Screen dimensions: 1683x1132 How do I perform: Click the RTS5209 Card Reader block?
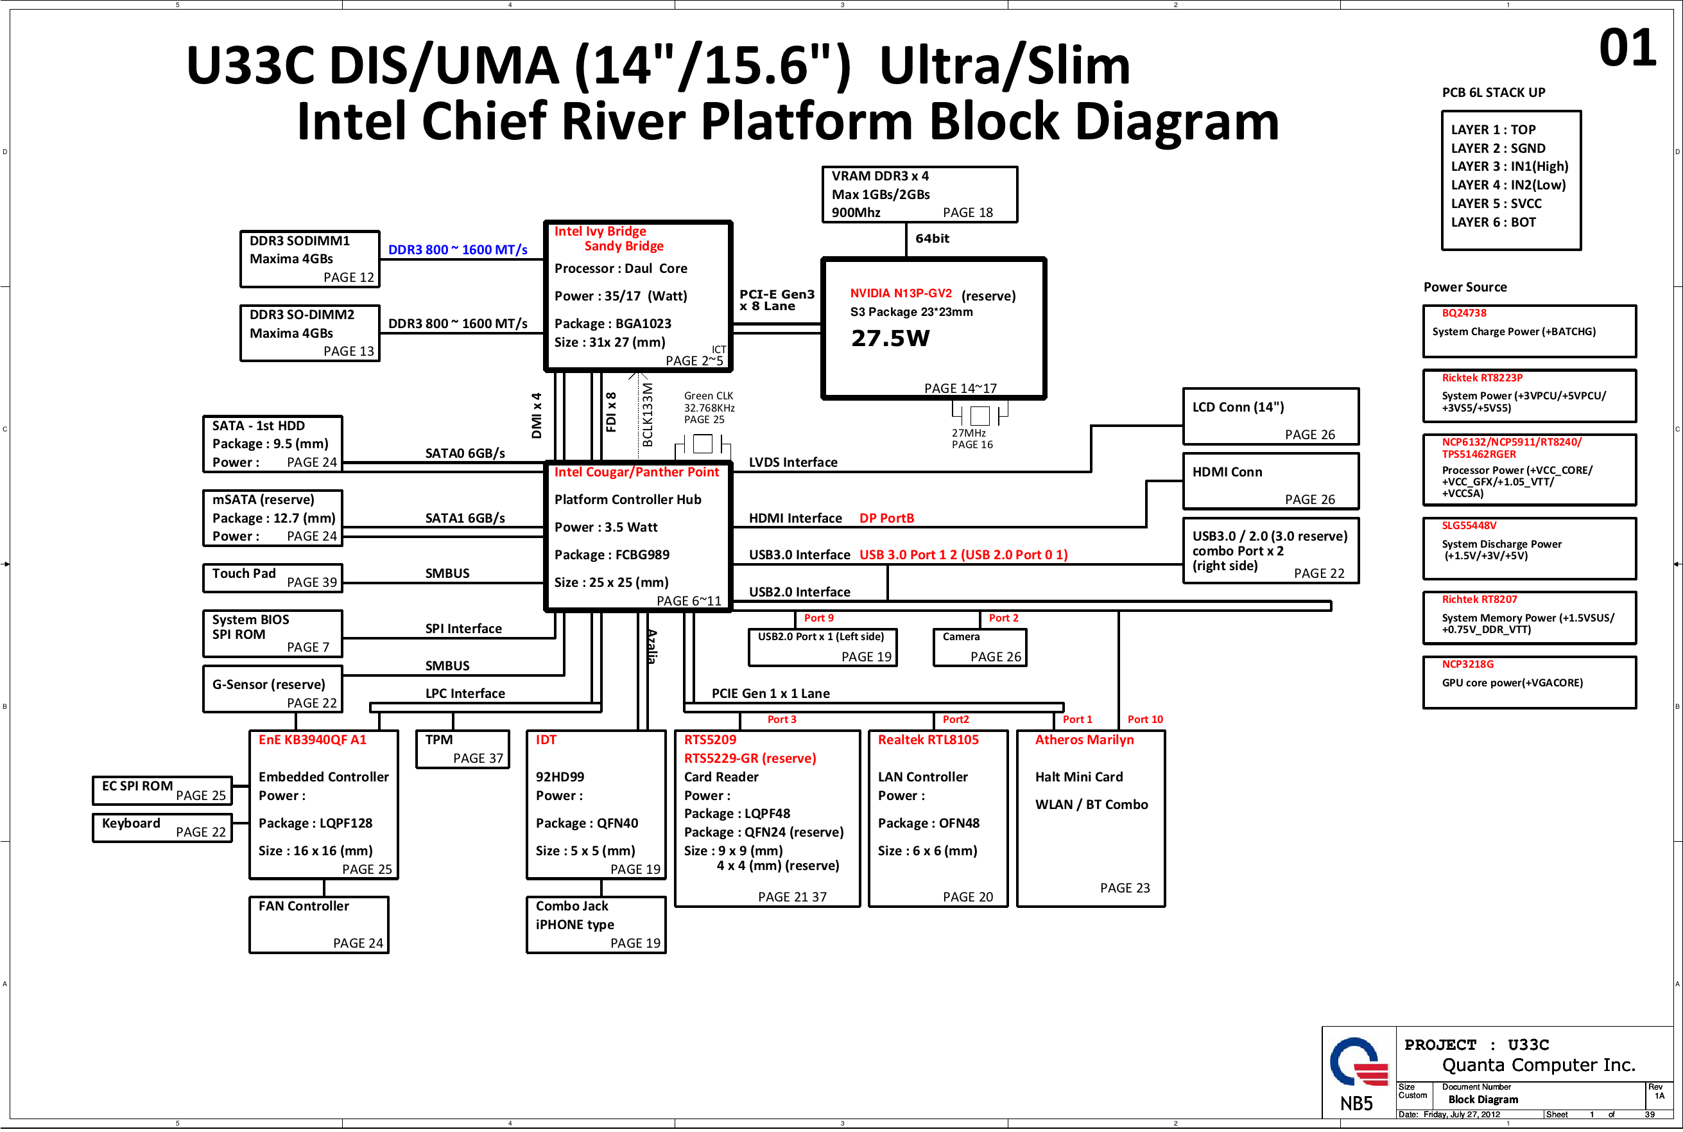(x=767, y=818)
